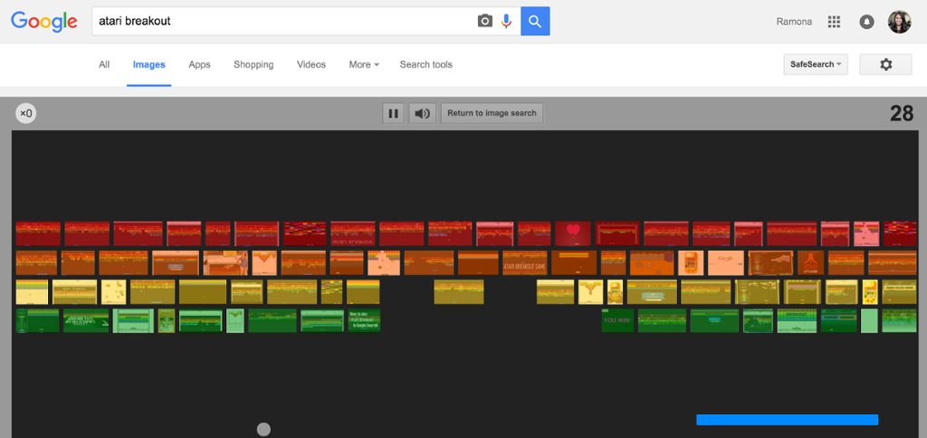Click the ATARI BREAKOUT GAME orange brick
The width and height of the screenshot is (927, 438).
tap(525, 263)
